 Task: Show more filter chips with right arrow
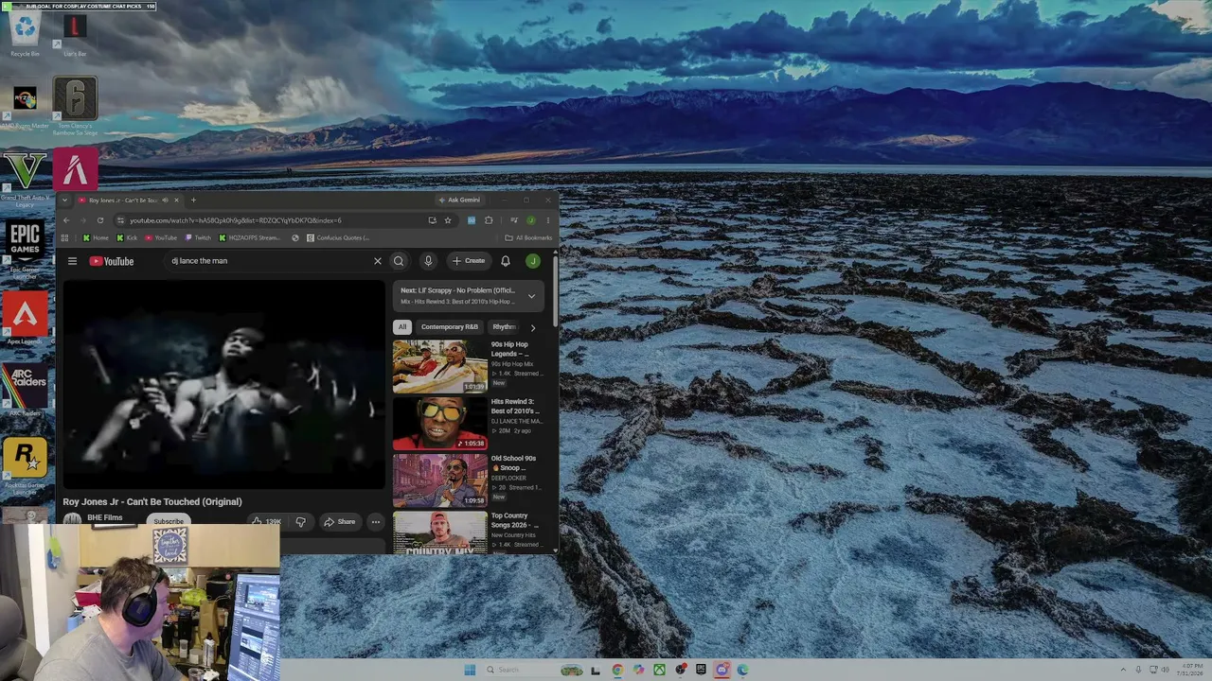[x=532, y=327]
